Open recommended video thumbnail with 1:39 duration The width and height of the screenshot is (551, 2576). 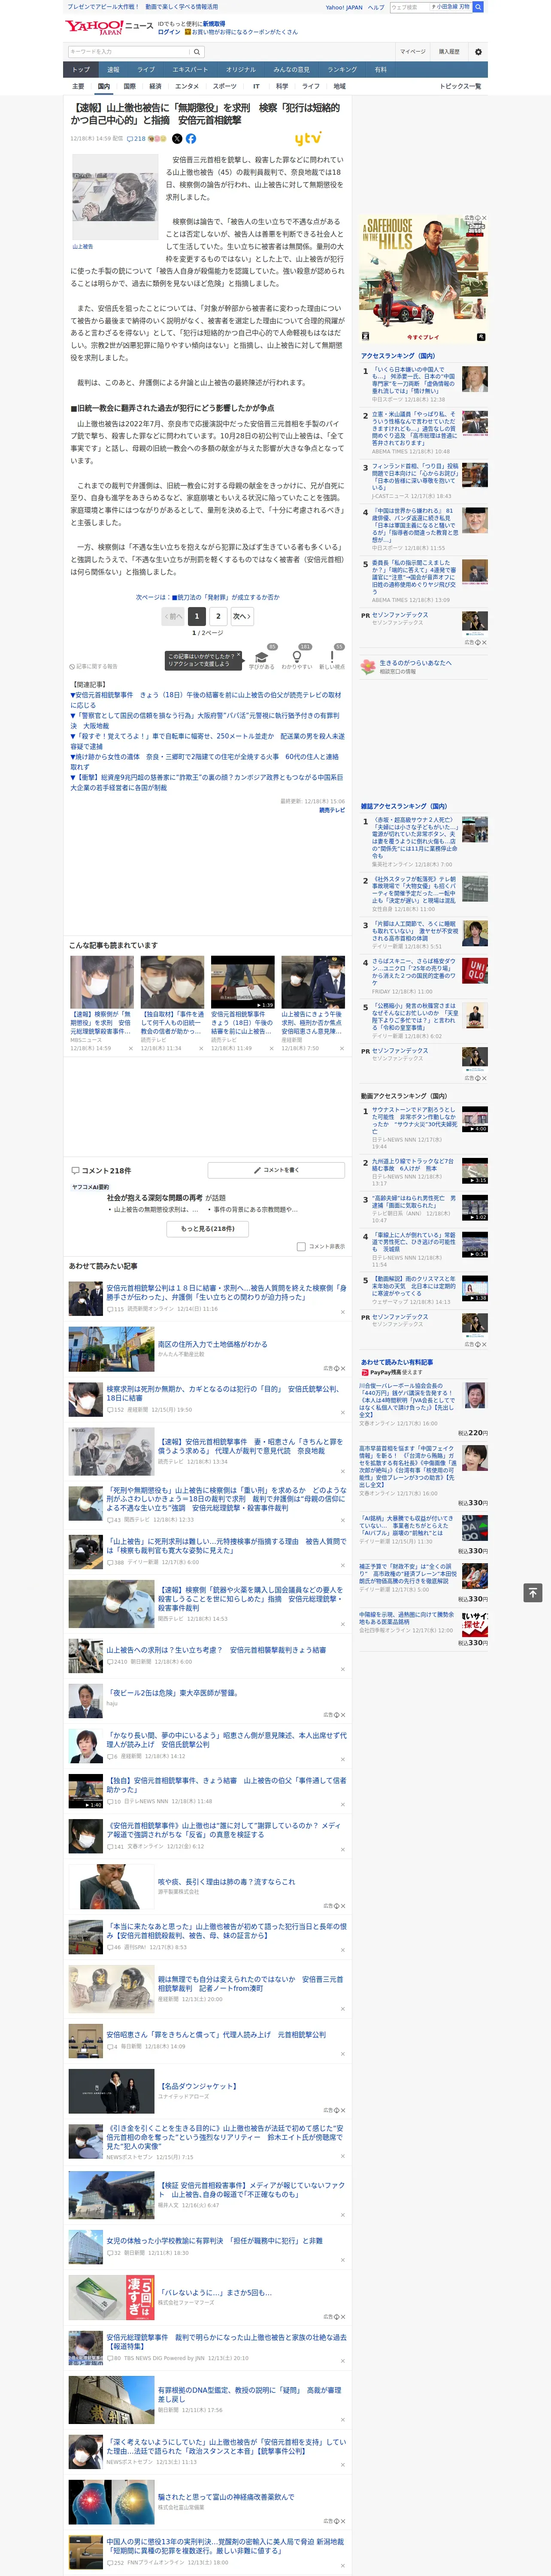pos(242,982)
